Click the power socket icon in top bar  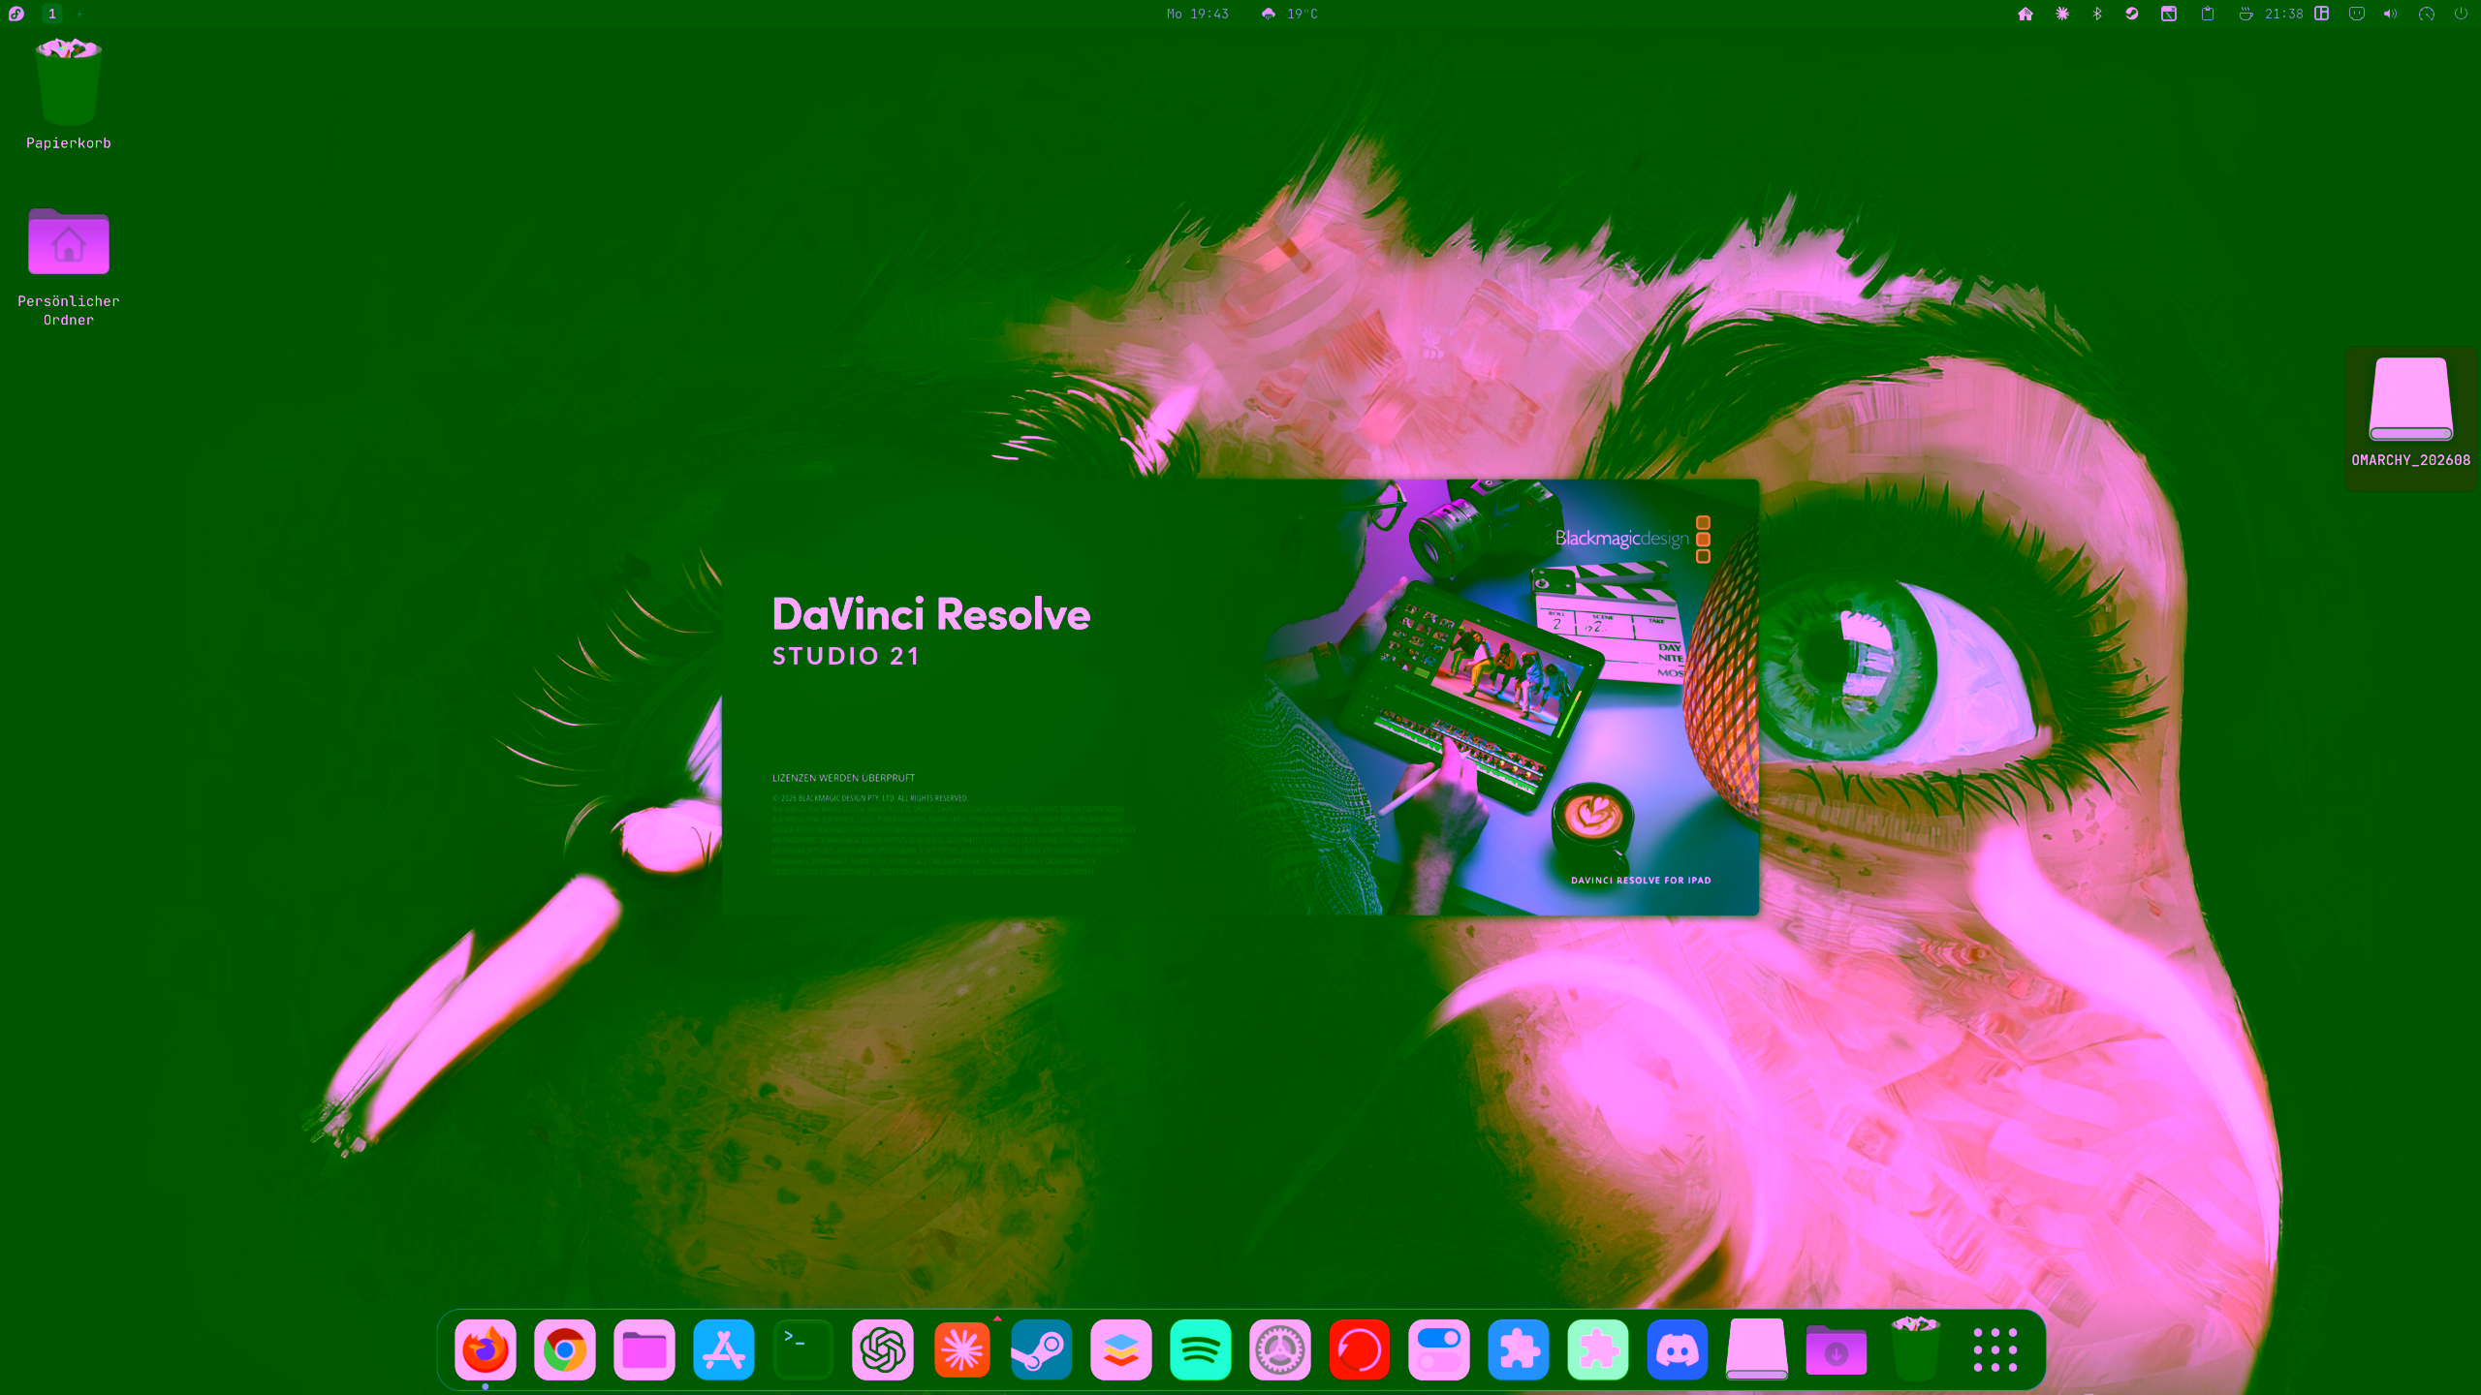tap(2357, 14)
